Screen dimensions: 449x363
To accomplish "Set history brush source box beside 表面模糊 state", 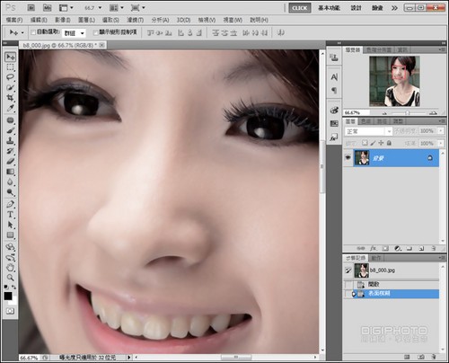I will [348, 294].
